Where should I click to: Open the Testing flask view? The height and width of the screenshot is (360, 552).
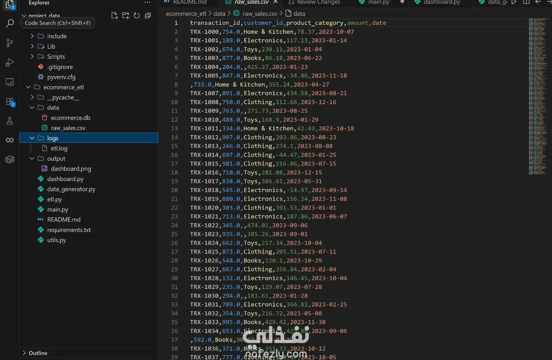click(10, 121)
